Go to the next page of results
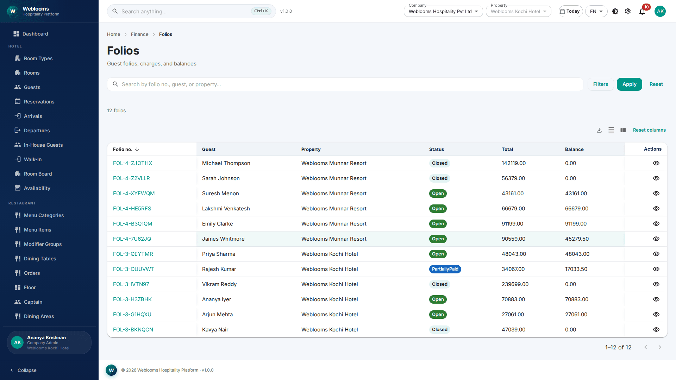 [x=660, y=347]
